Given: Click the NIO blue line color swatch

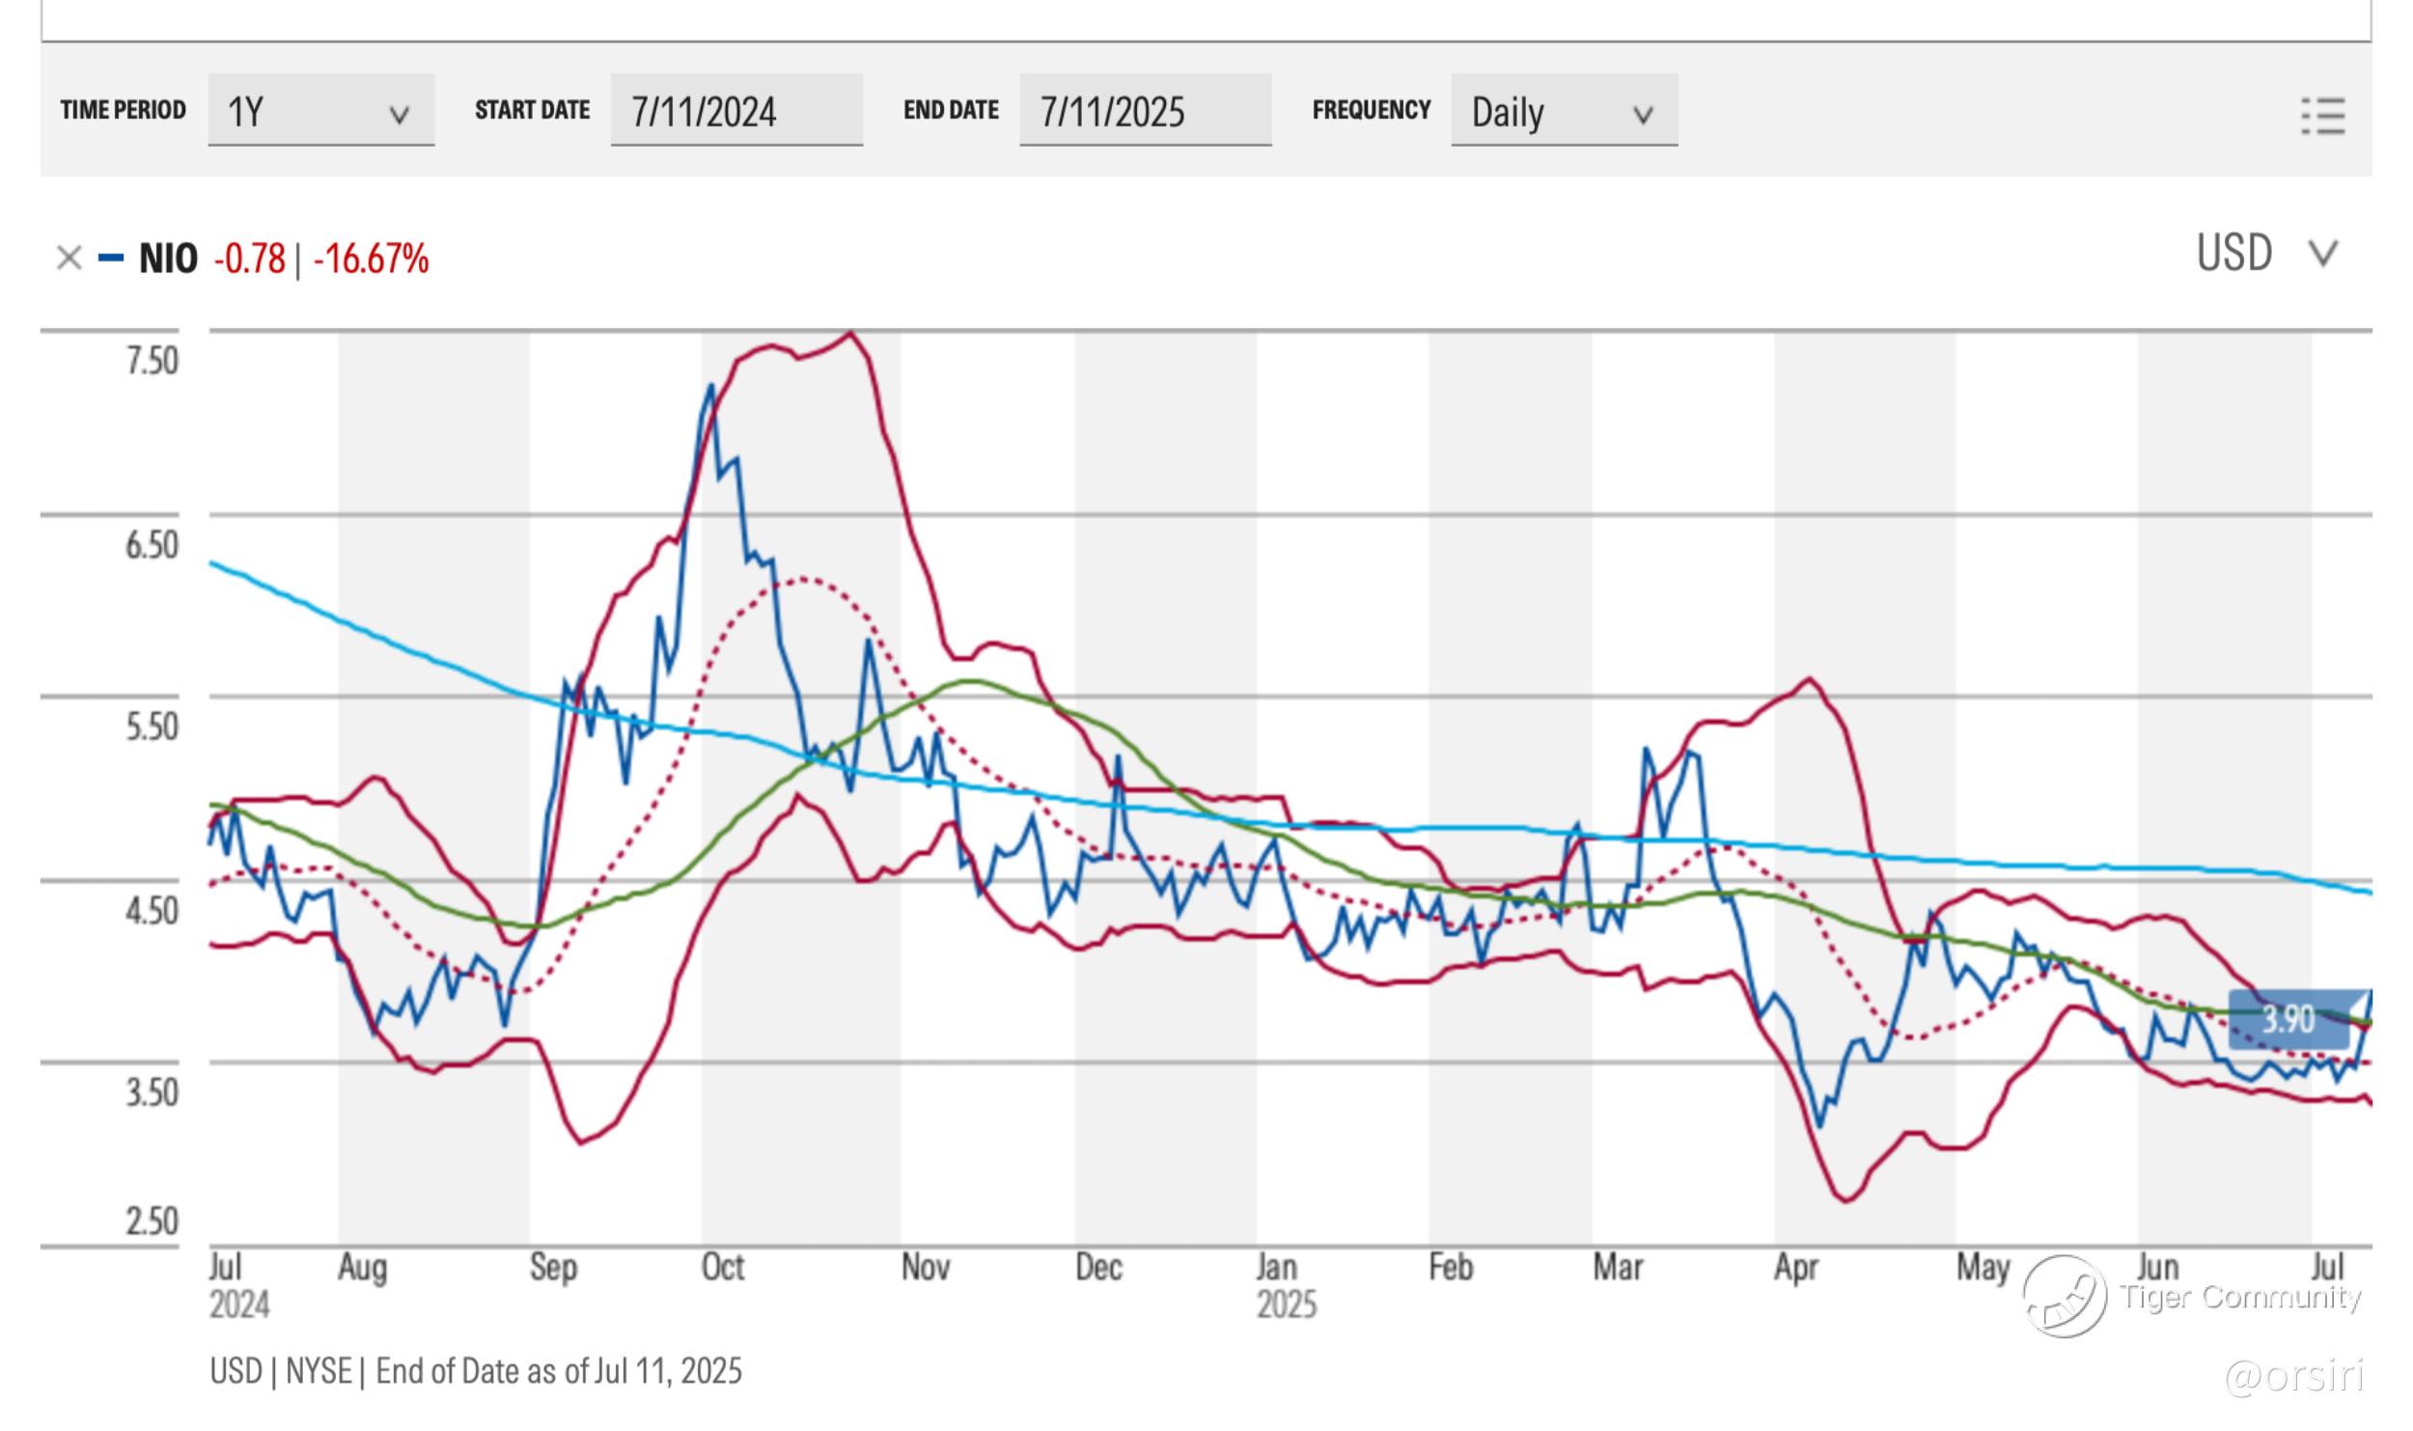Looking at the screenshot, I should 111,259.
